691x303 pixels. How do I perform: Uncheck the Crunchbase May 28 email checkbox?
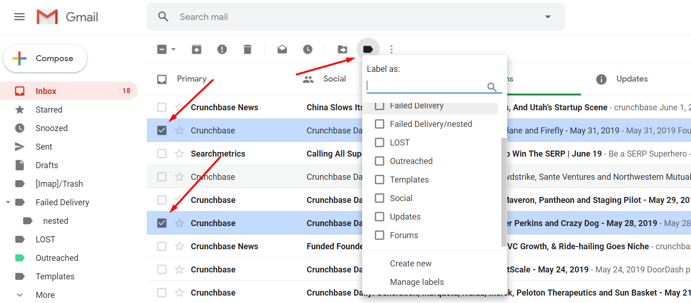coord(162,223)
